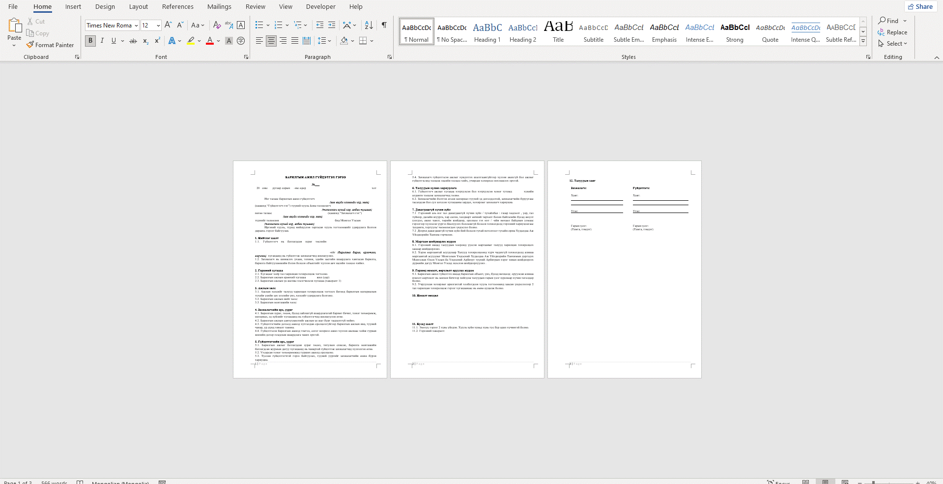943x484 pixels.
Task: Click the Paste clipboard icon
Action: tap(14, 26)
